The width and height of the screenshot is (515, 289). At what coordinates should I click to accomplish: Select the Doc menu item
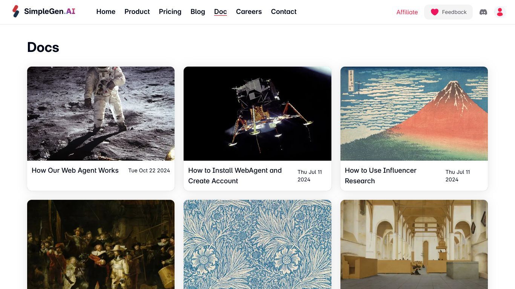coord(221,12)
